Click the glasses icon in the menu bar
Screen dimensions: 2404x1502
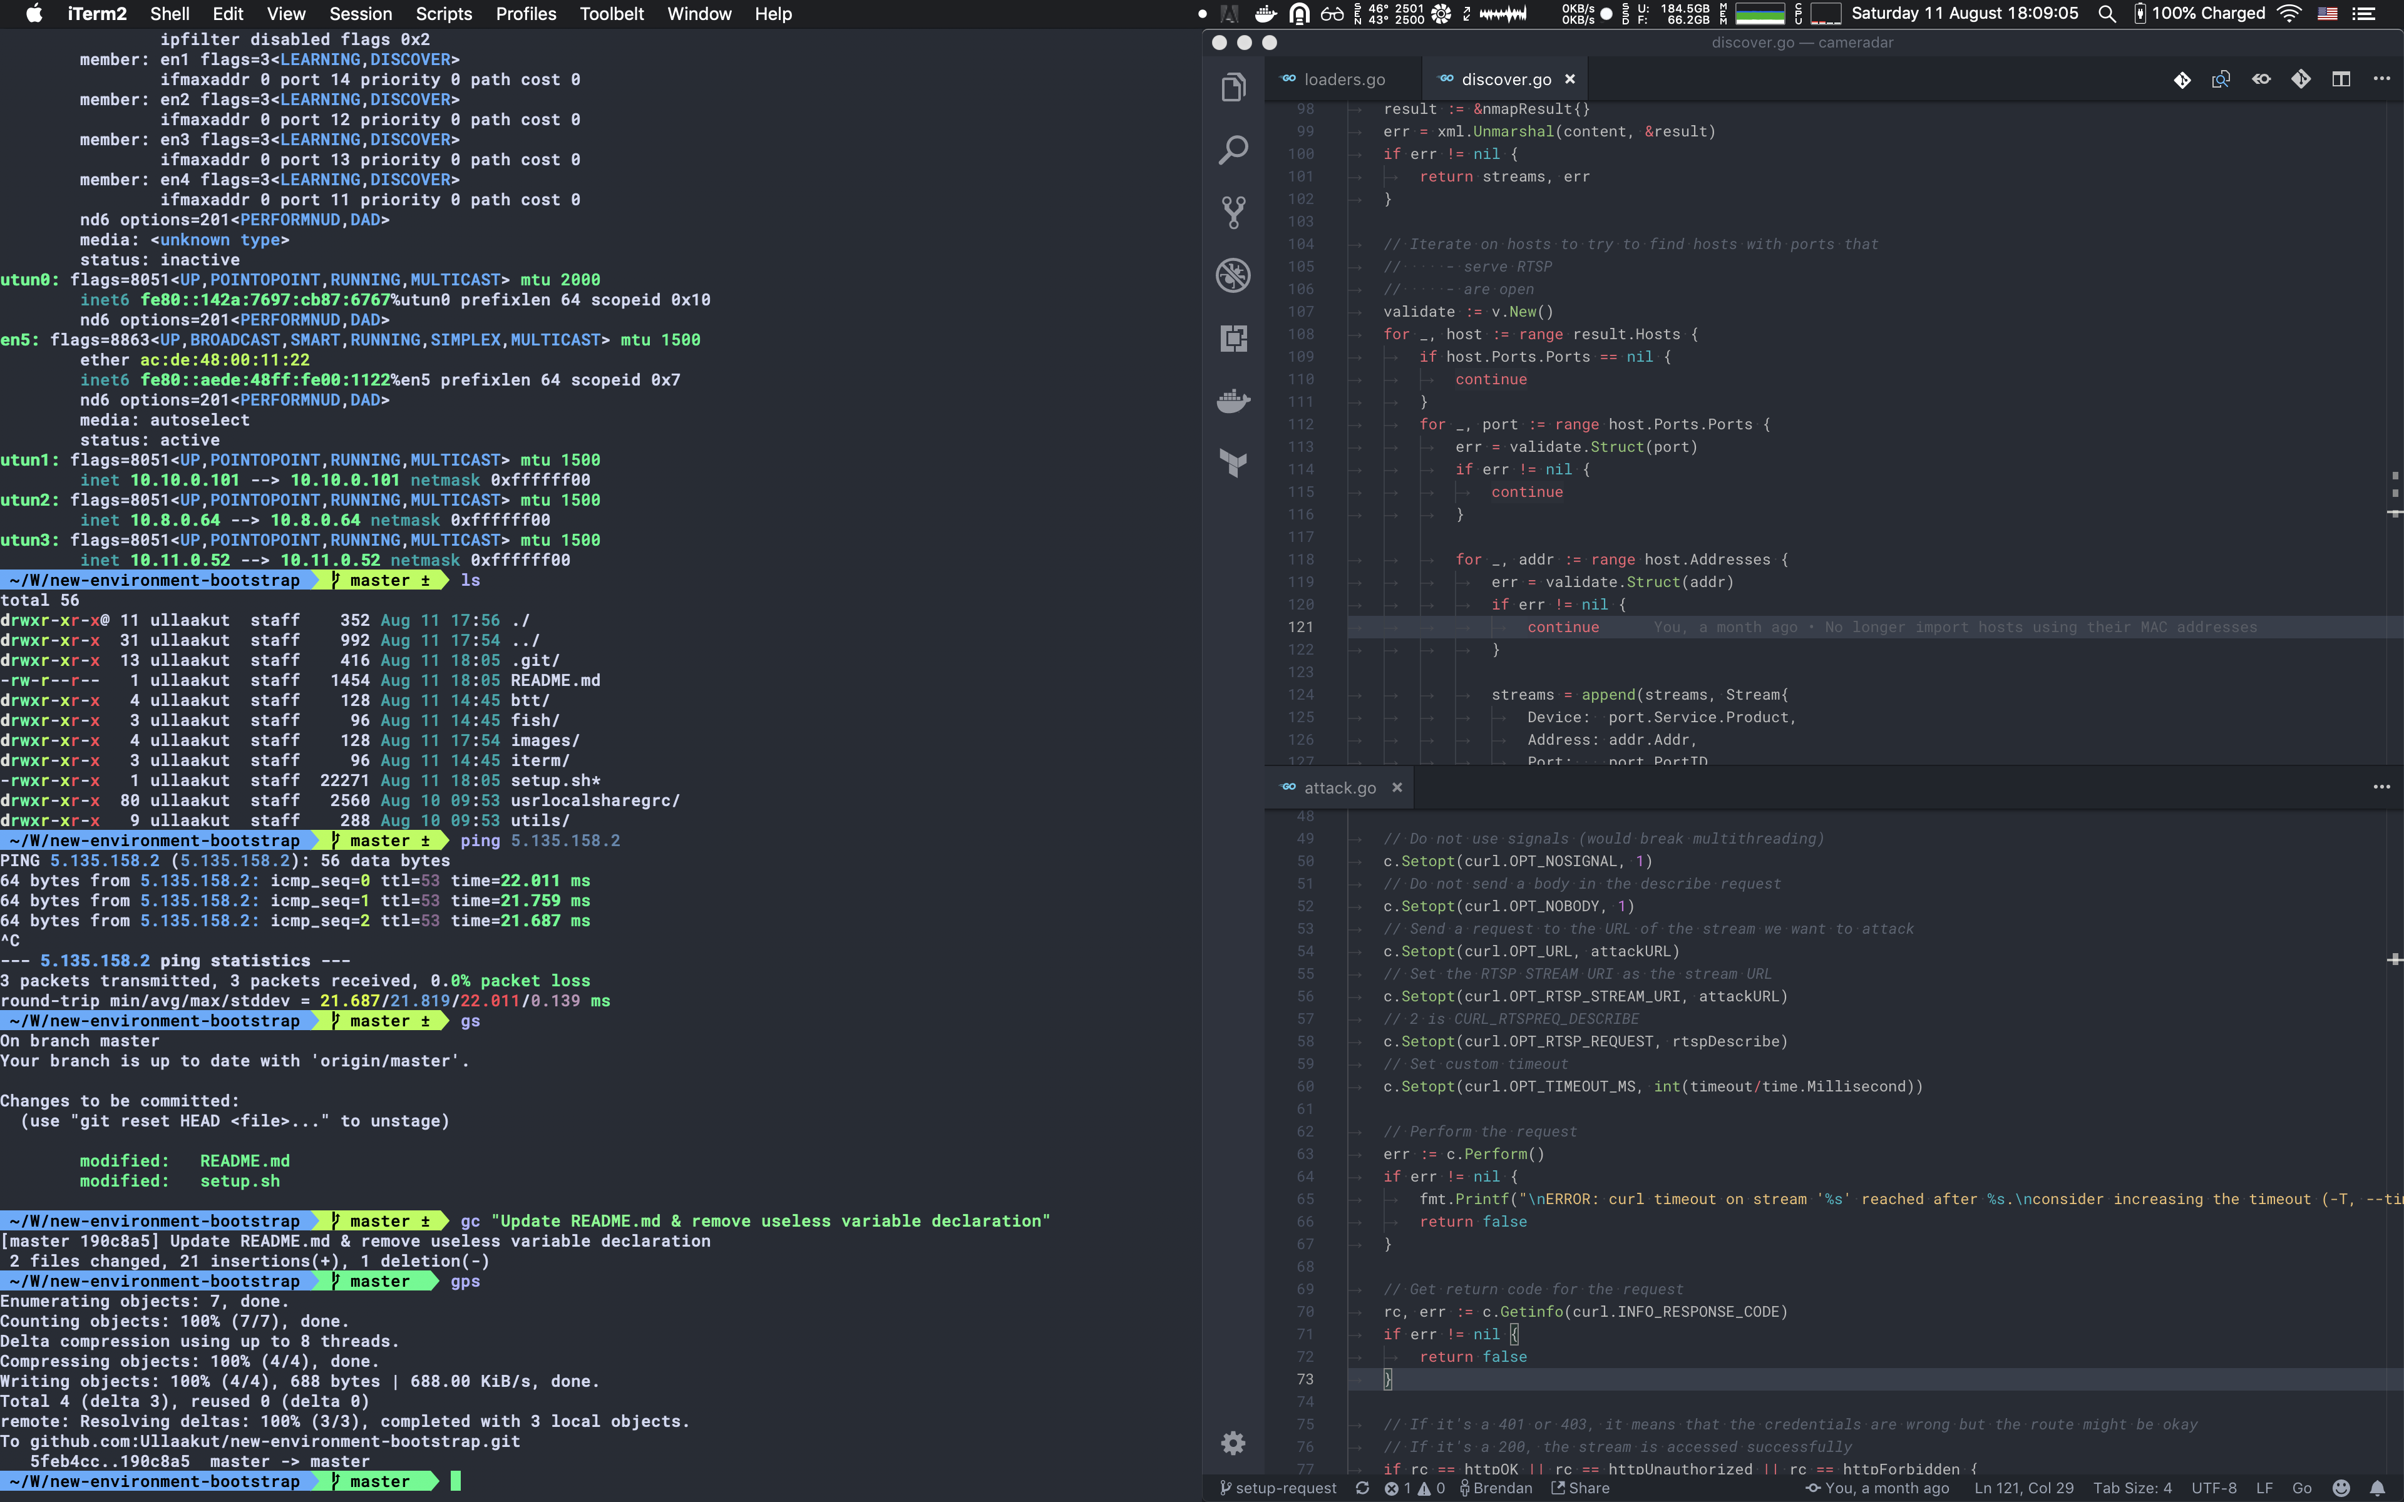coord(1332,14)
